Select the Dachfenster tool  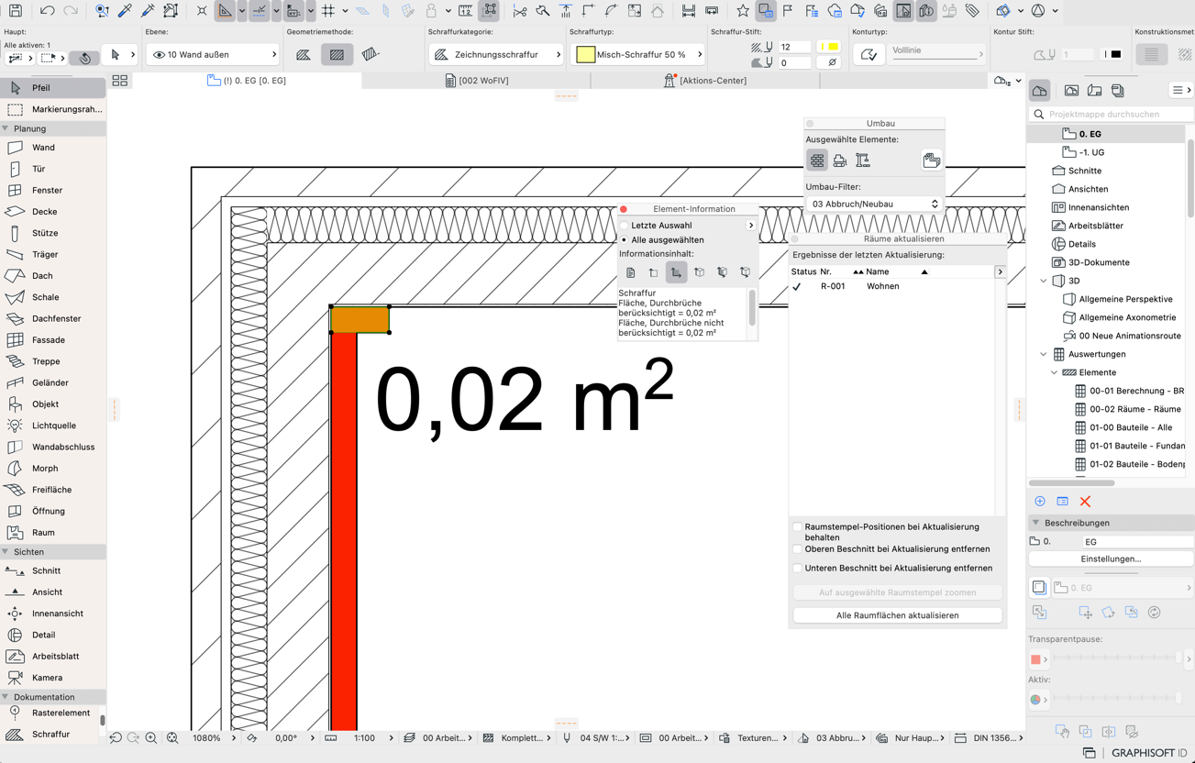tap(52, 319)
